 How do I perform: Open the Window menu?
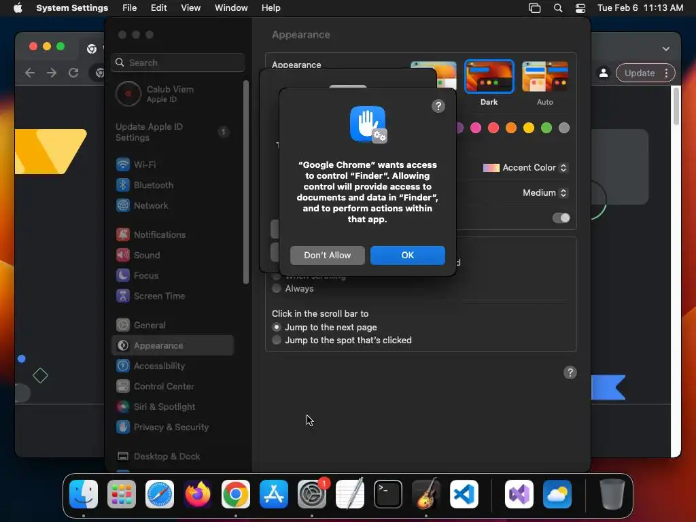pos(231,7)
